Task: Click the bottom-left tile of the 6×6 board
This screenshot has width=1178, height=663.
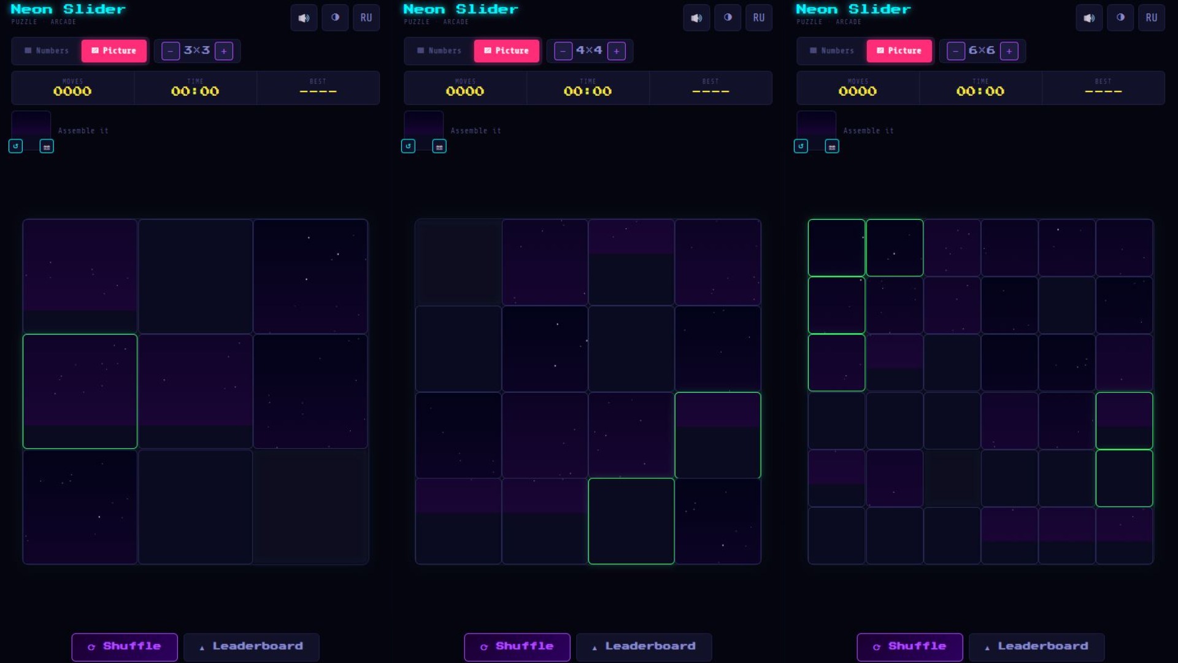Action: (837, 535)
